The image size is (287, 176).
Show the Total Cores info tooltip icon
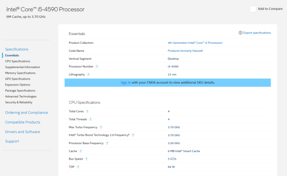coord(87,111)
